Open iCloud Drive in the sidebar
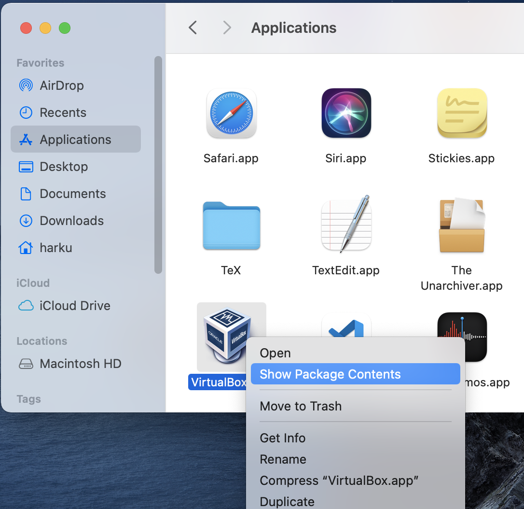Screen dimensions: 524x509 76,306
